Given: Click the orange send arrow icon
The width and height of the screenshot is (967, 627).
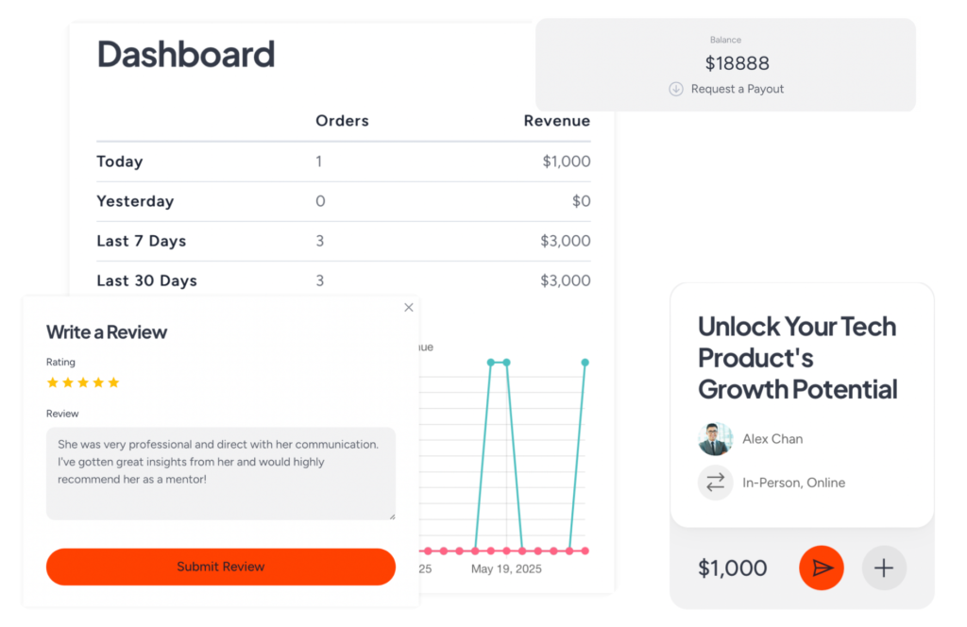Looking at the screenshot, I should [822, 568].
